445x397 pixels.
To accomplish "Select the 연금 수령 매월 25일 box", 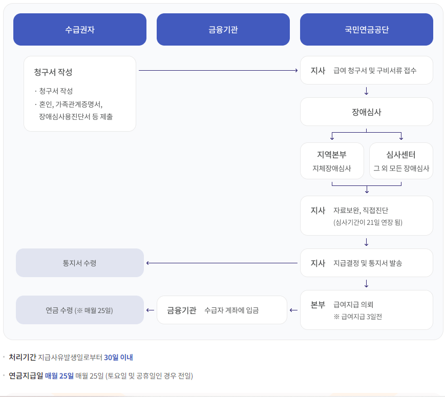I will (x=79, y=309).
